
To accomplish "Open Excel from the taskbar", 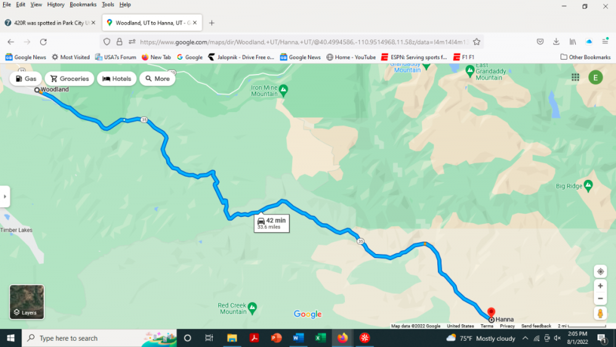I will 320,338.
